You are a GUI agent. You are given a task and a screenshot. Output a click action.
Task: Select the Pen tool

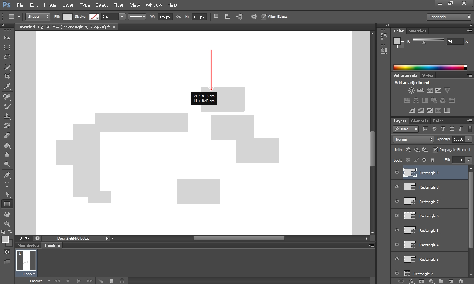tap(7, 175)
